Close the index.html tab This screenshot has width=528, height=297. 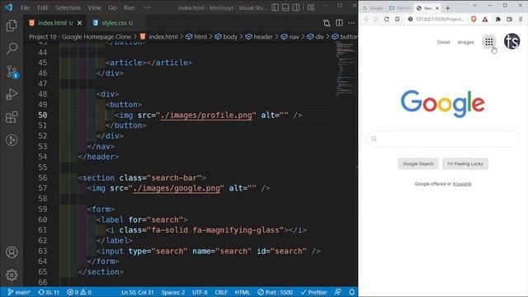coord(79,23)
